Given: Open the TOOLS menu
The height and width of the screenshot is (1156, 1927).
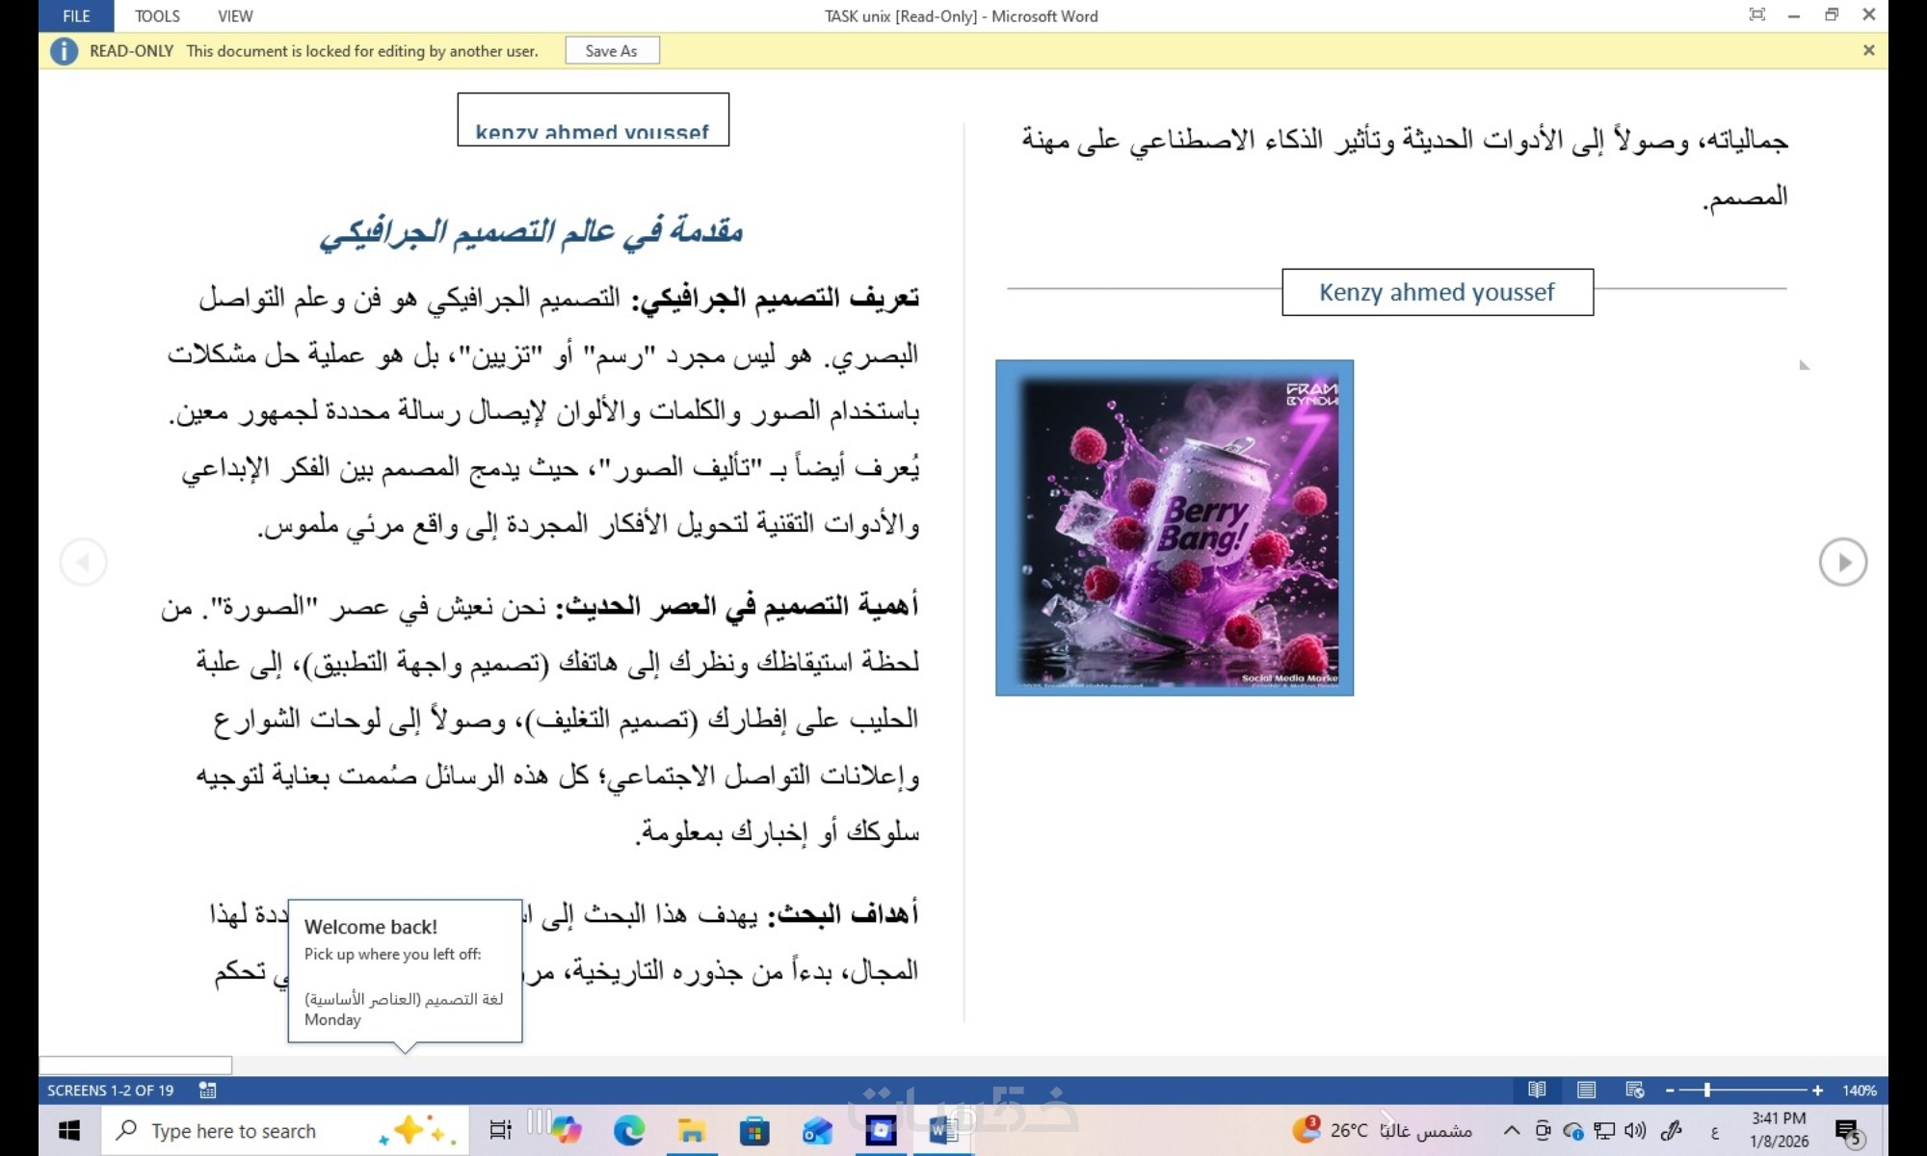Looking at the screenshot, I should [157, 16].
